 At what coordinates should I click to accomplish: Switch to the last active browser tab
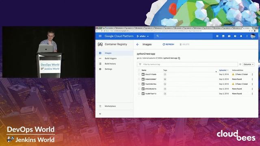(x=247, y=28)
